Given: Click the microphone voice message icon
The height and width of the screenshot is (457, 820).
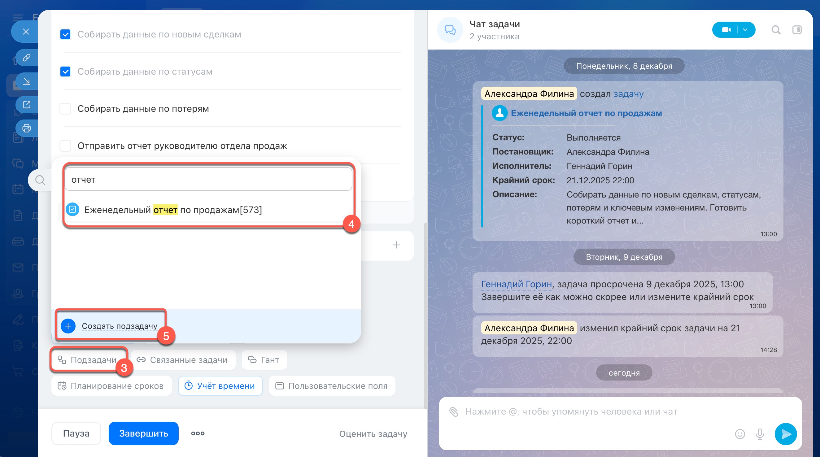Looking at the screenshot, I should click(x=760, y=434).
